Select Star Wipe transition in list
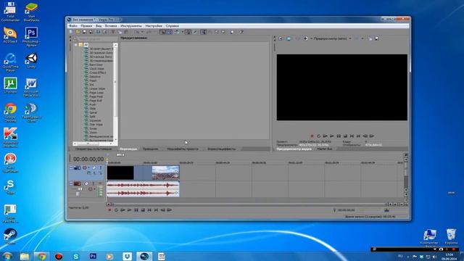The height and width of the screenshot is (261, 464). 96,125
